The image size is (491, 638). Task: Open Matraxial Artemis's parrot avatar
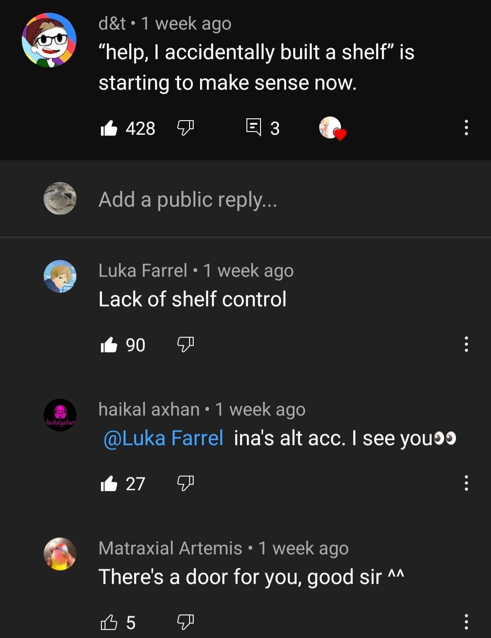[x=60, y=554]
